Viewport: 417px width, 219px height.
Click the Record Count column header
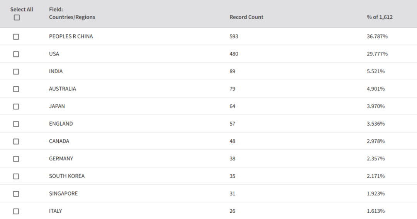click(x=246, y=17)
